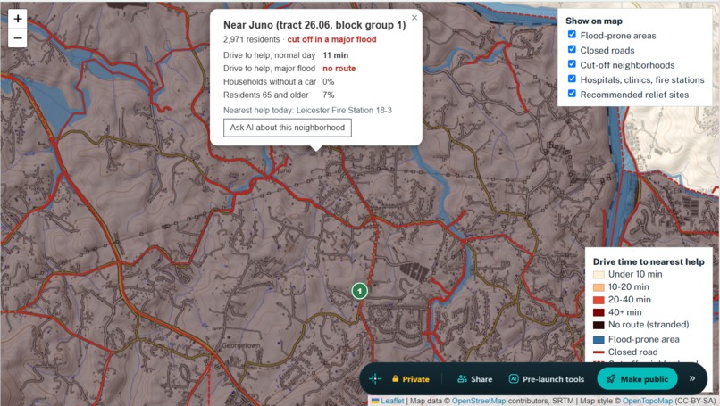
Task: Click the 'no route' value text
Action: (x=339, y=69)
